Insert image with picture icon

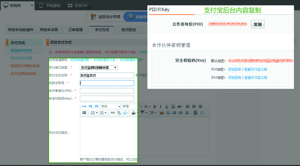[x=162, y=113]
